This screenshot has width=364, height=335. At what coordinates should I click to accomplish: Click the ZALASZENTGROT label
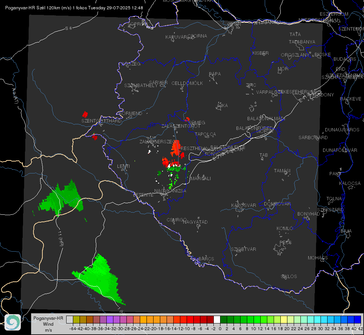tap(181, 126)
